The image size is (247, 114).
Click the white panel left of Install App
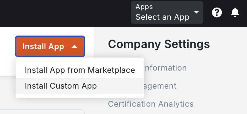(x=7, y=51)
